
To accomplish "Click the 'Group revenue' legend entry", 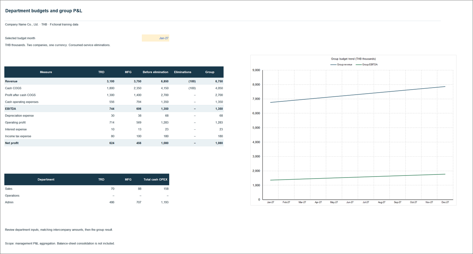I will click(341, 64).
